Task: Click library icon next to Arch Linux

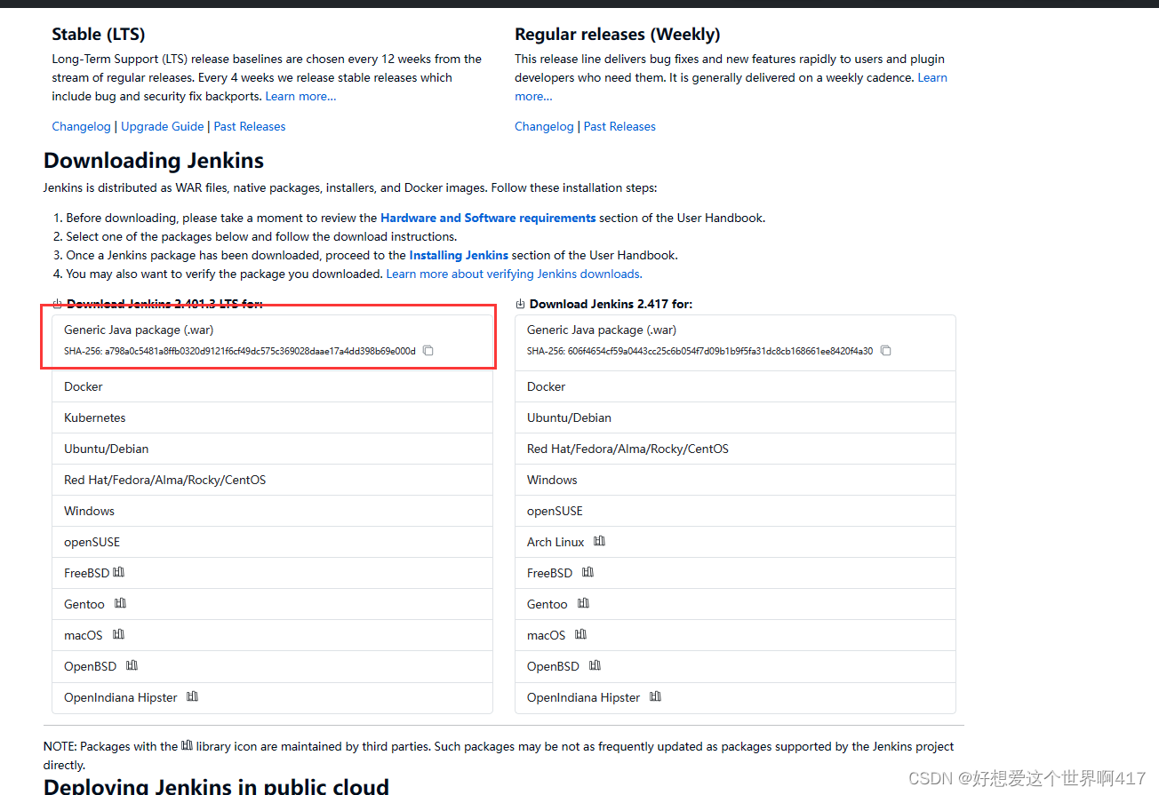Action: pos(599,541)
